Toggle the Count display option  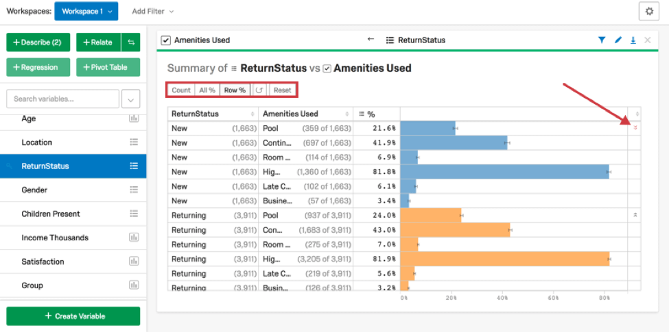tap(181, 90)
